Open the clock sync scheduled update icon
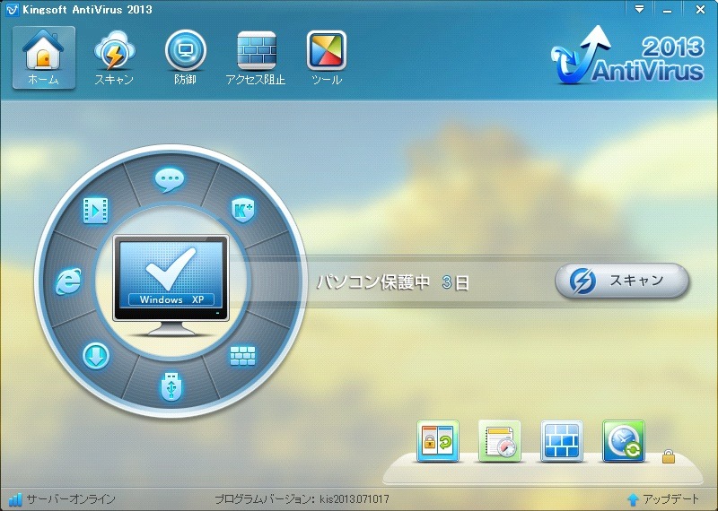 [623, 441]
